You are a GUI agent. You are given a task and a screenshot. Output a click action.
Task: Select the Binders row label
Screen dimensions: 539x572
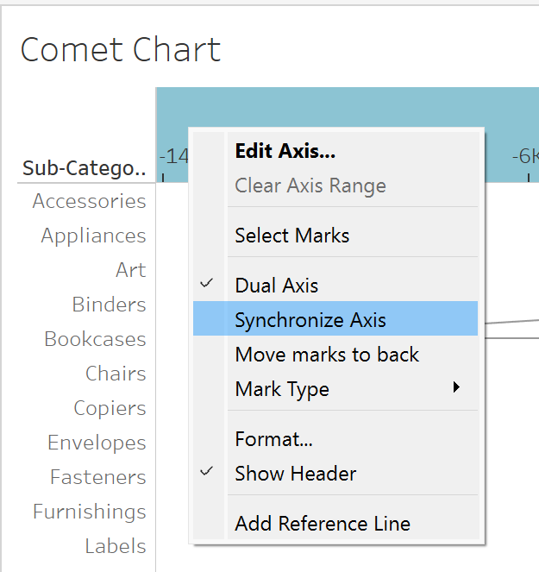pyautogui.click(x=109, y=305)
